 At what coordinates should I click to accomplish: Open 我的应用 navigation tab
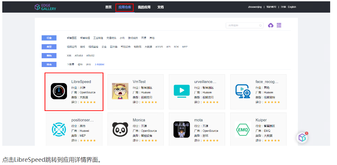144,7
